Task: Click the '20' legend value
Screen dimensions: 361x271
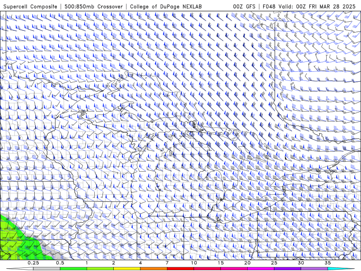Action: pos(247,263)
